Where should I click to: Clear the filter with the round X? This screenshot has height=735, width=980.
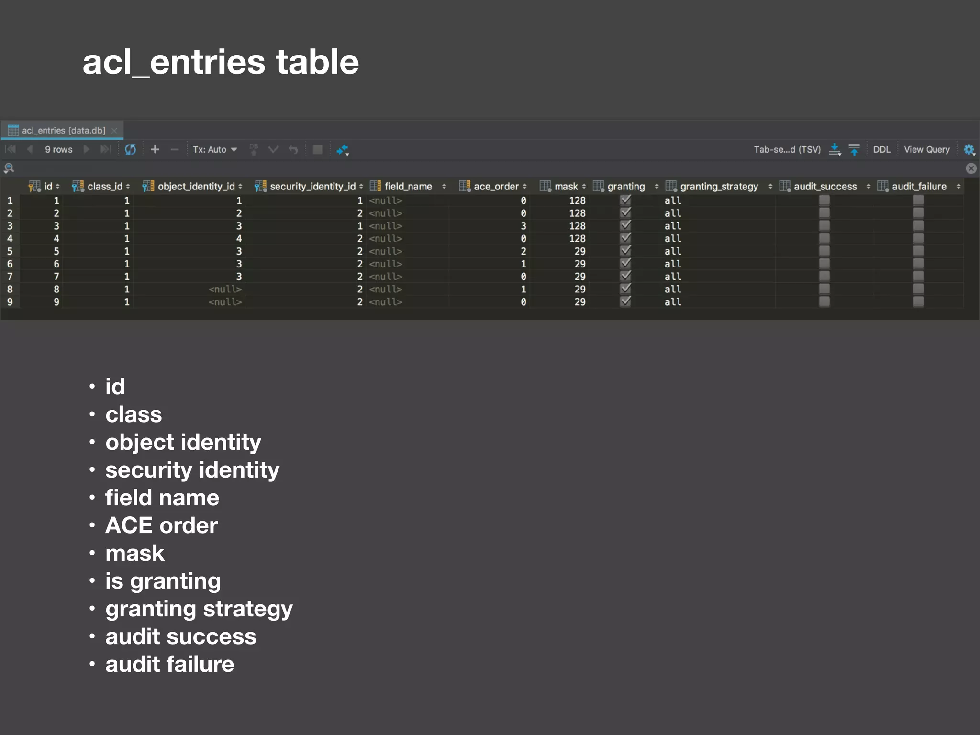971,168
